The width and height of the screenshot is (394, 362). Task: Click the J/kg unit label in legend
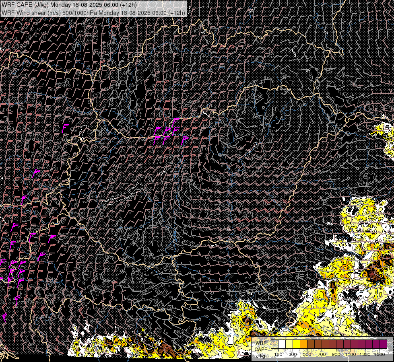[260, 356]
